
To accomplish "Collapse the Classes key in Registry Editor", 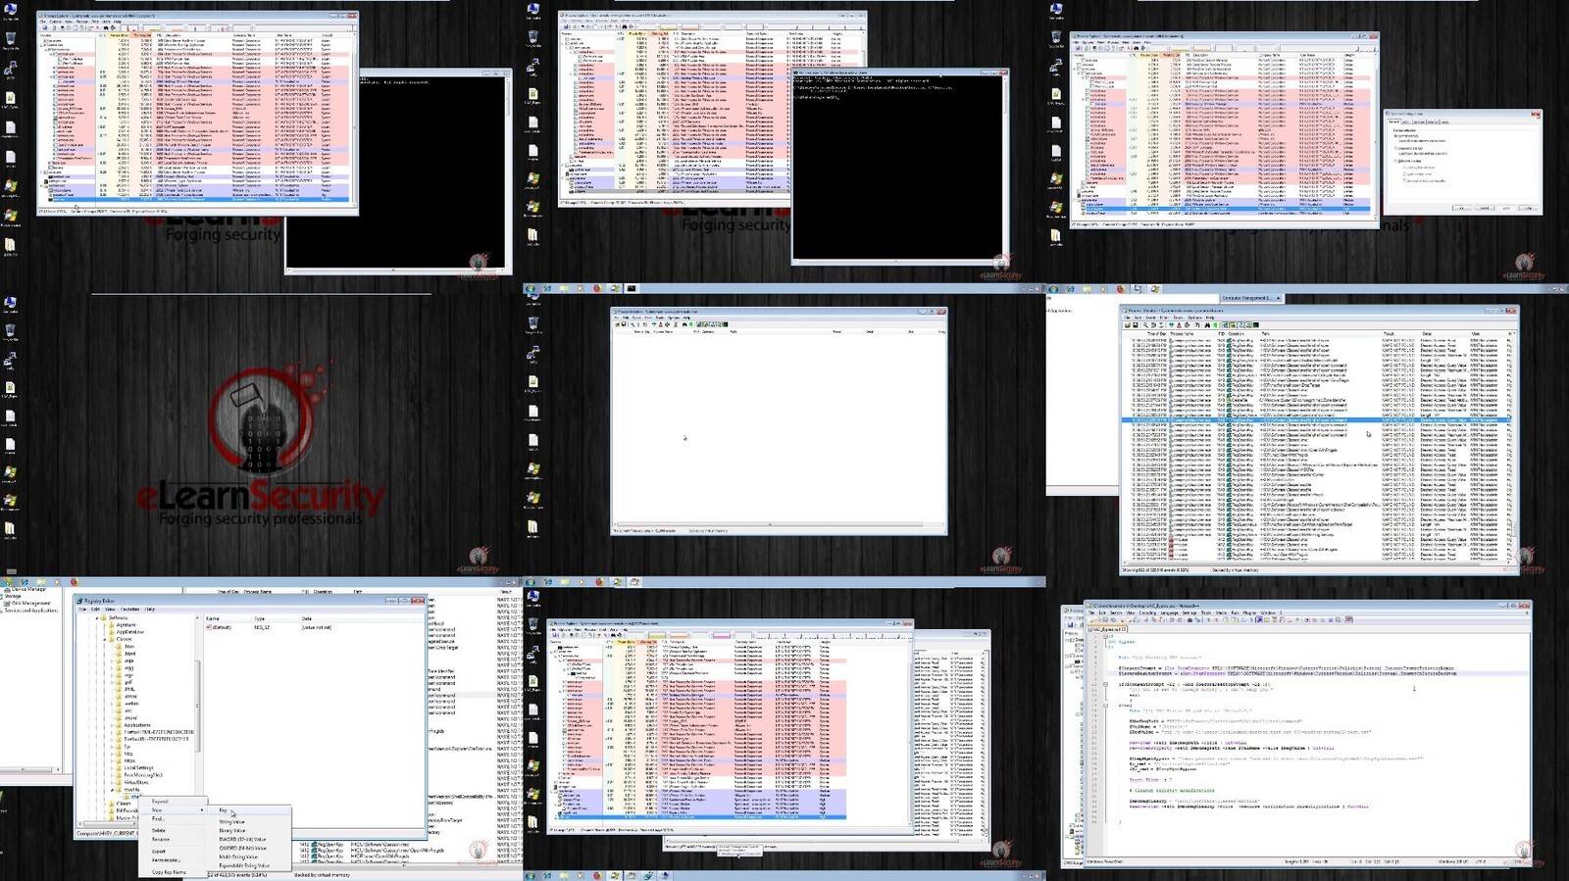I will tap(105, 639).
